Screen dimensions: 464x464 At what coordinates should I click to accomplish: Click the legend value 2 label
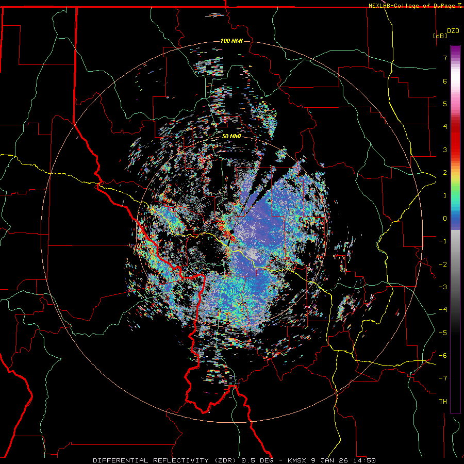pyautogui.click(x=445, y=173)
